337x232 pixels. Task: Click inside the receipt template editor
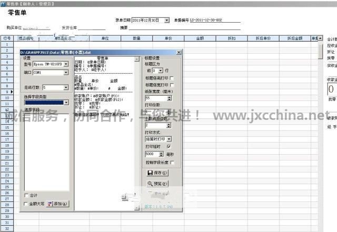click(104, 133)
